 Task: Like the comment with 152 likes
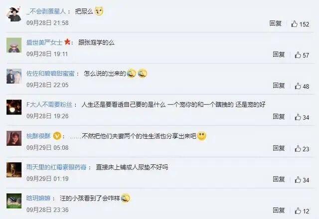[295, 24]
